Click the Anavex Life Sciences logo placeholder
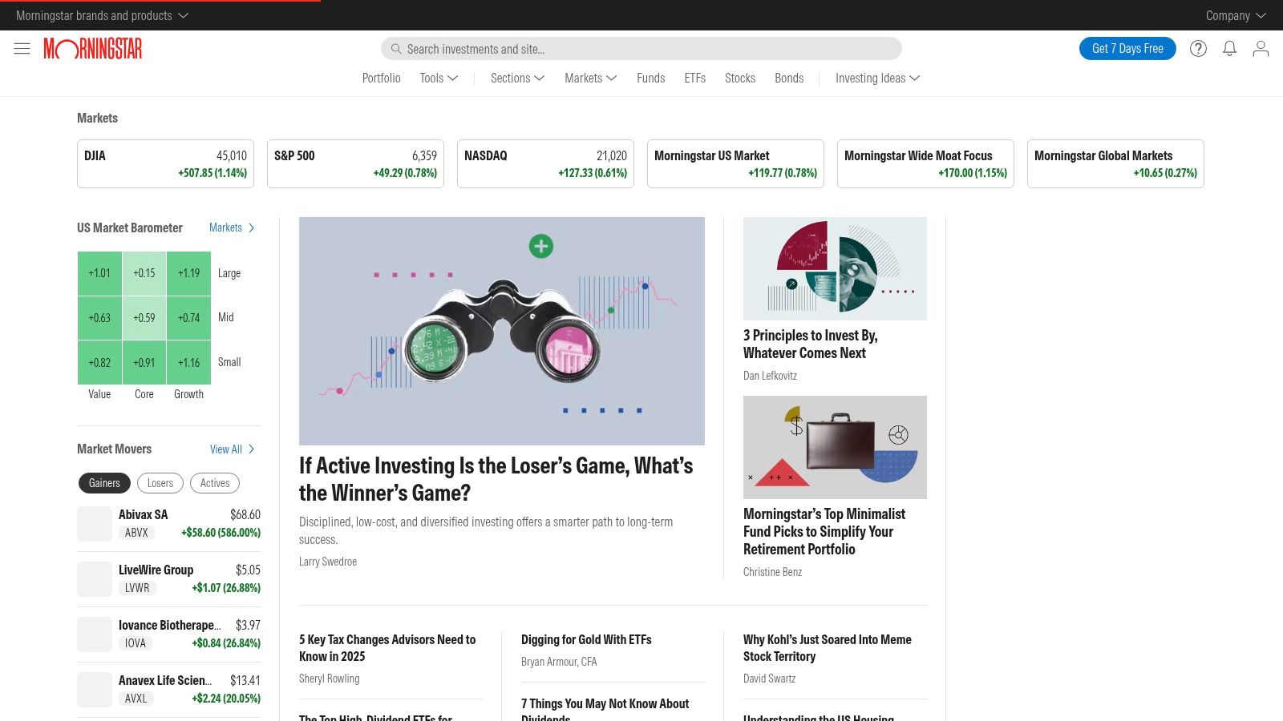The height and width of the screenshot is (721, 1283). (x=95, y=690)
